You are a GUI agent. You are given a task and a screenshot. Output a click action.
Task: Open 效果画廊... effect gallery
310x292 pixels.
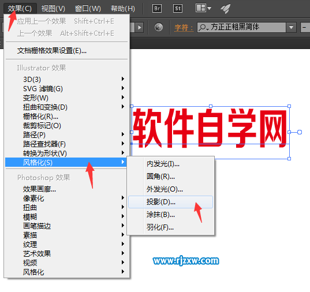[66, 189]
